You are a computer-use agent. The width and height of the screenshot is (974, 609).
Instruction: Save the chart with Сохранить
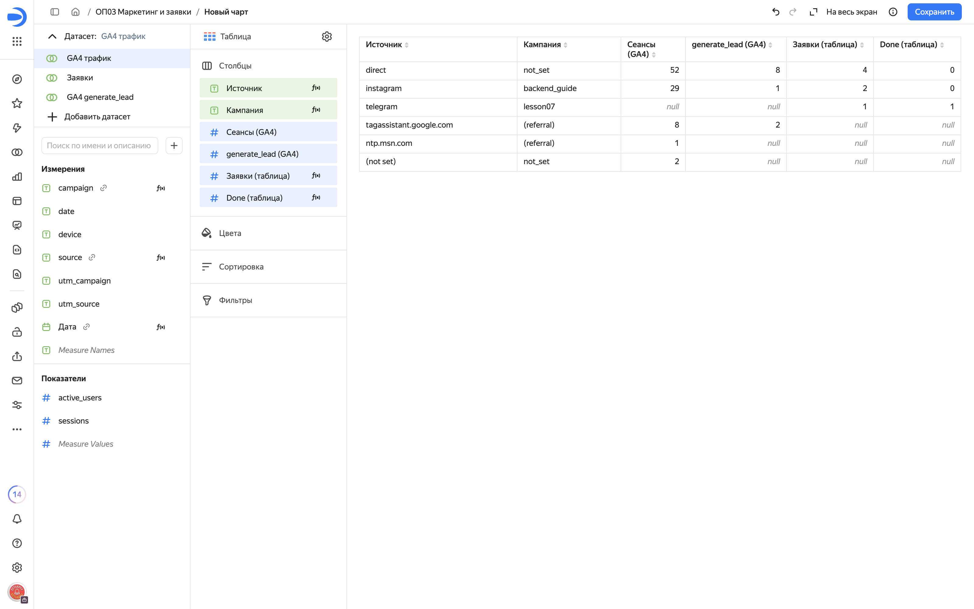[x=934, y=12]
